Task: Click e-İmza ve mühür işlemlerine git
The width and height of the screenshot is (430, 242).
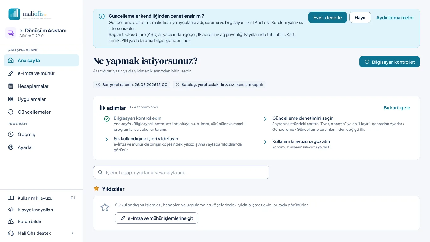Action: tap(156, 218)
